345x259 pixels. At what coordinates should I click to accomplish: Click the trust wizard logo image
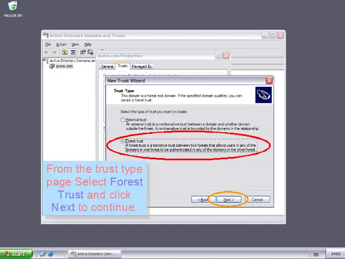click(x=264, y=95)
